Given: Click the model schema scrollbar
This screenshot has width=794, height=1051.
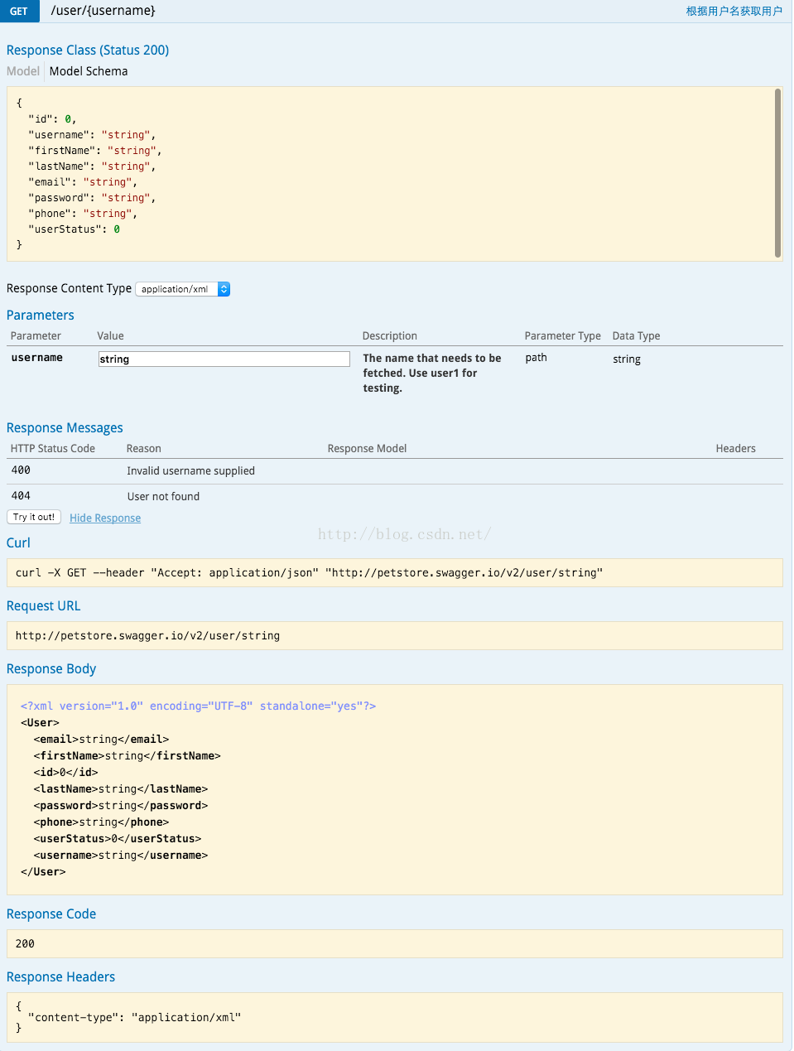Looking at the screenshot, I should (777, 173).
